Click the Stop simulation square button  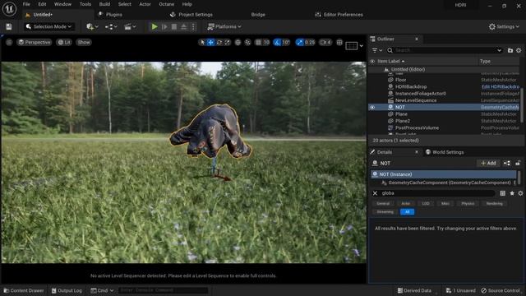pyautogui.click(x=174, y=26)
